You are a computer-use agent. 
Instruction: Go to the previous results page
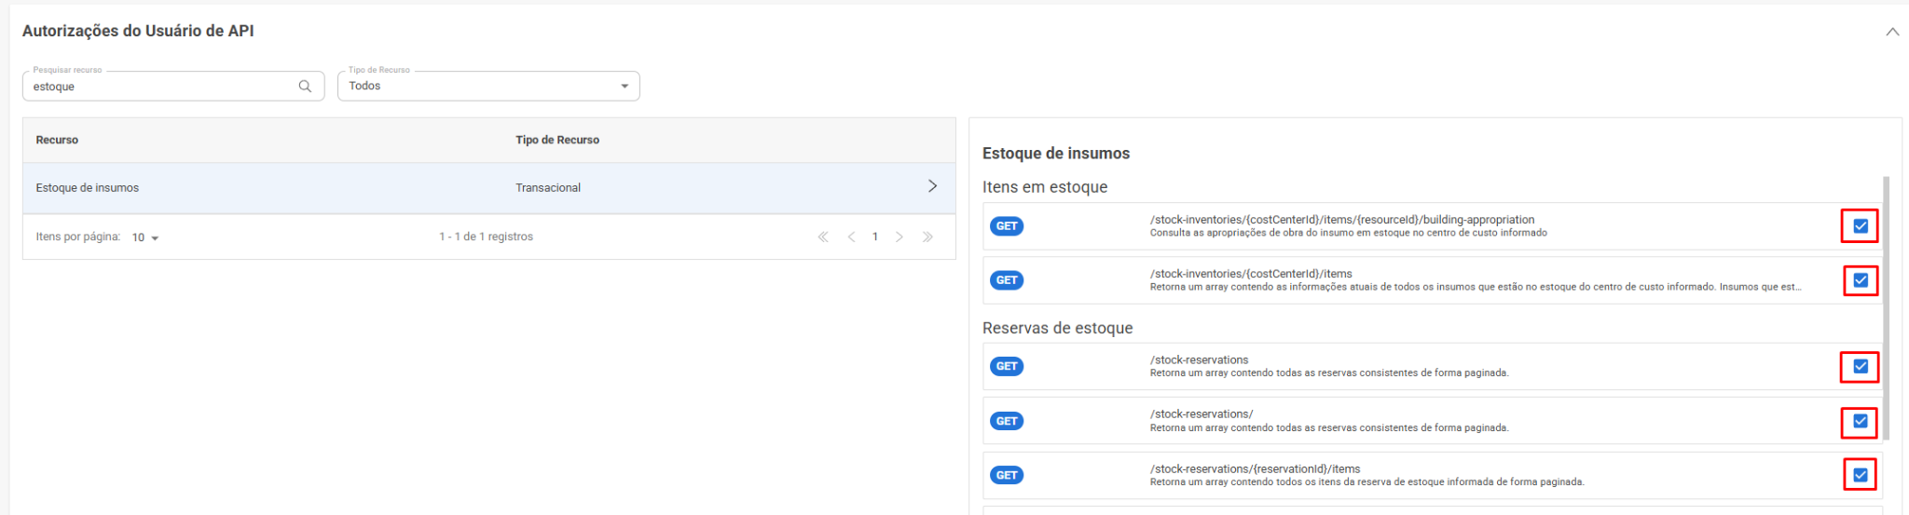(851, 237)
